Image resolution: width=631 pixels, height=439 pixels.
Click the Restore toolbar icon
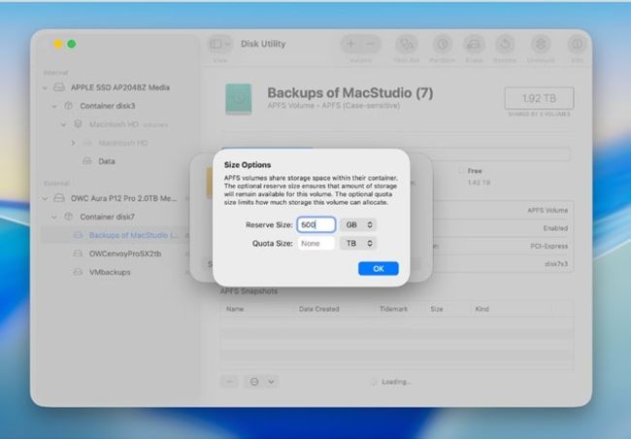506,45
